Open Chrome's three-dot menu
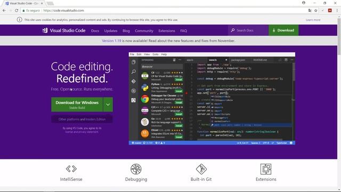 [337, 11]
